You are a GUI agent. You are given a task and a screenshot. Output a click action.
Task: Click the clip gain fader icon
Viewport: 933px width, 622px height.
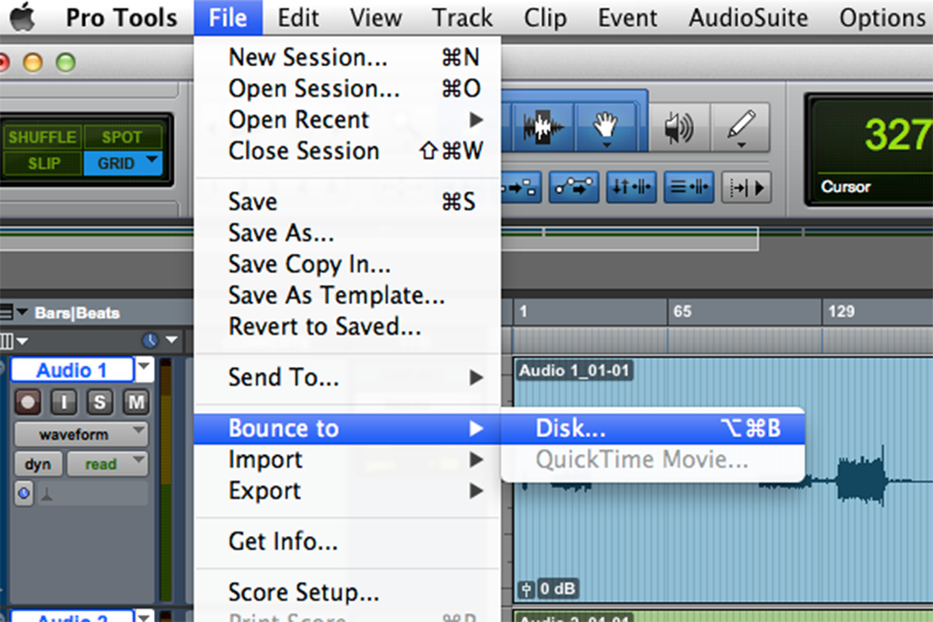pyautogui.click(x=526, y=589)
